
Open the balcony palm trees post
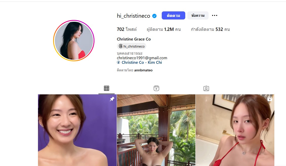(x=156, y=130)
